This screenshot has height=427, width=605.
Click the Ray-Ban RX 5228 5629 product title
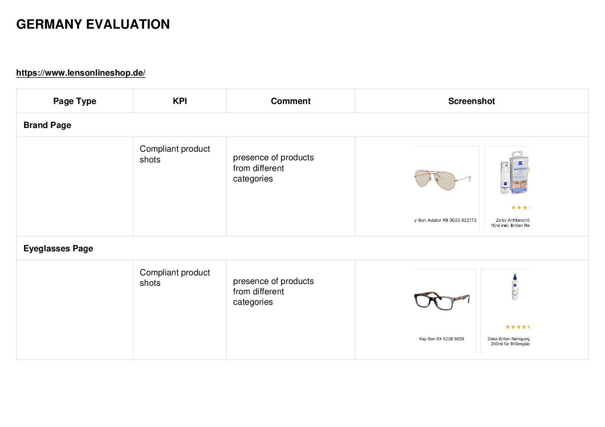pos(442,339)
